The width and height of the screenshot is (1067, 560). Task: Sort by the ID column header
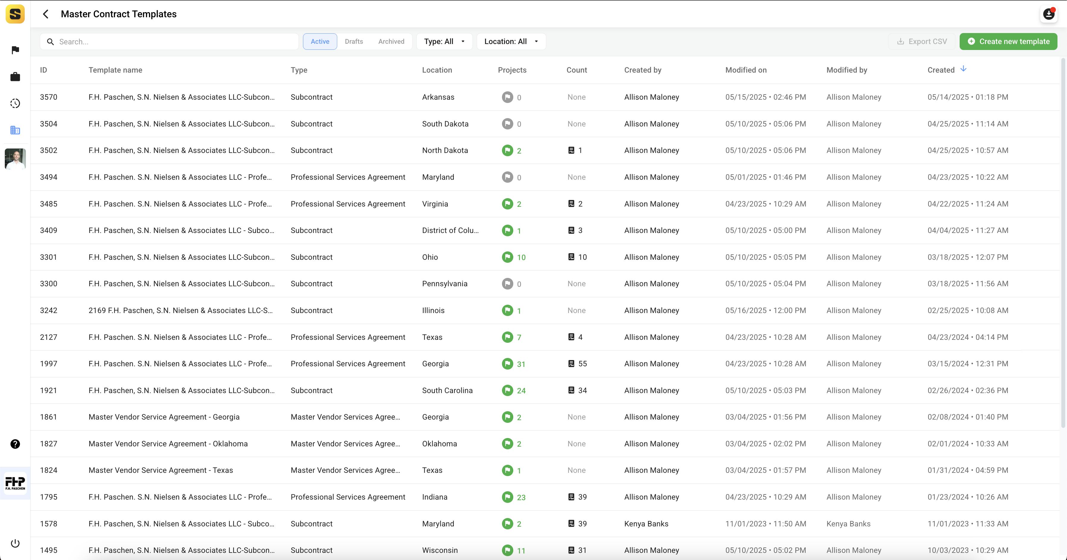click(x=43, y=70)
